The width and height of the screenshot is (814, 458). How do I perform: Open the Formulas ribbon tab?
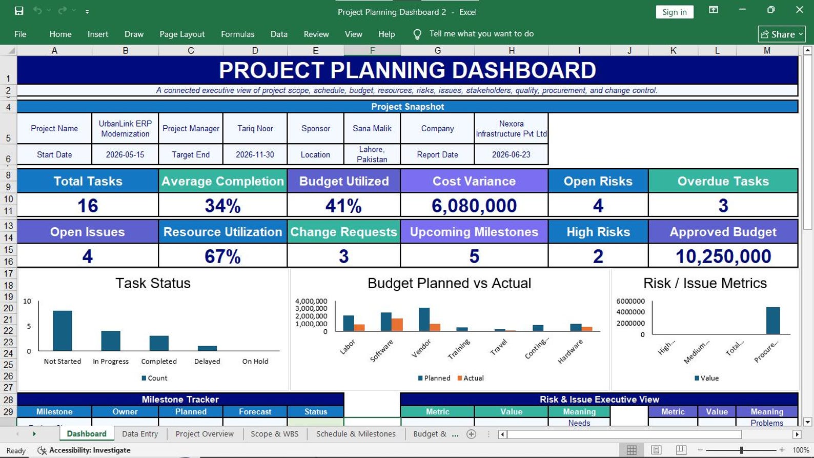[x=237, y=34]
